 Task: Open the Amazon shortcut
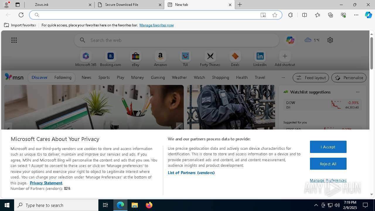[x=160, y=59]
